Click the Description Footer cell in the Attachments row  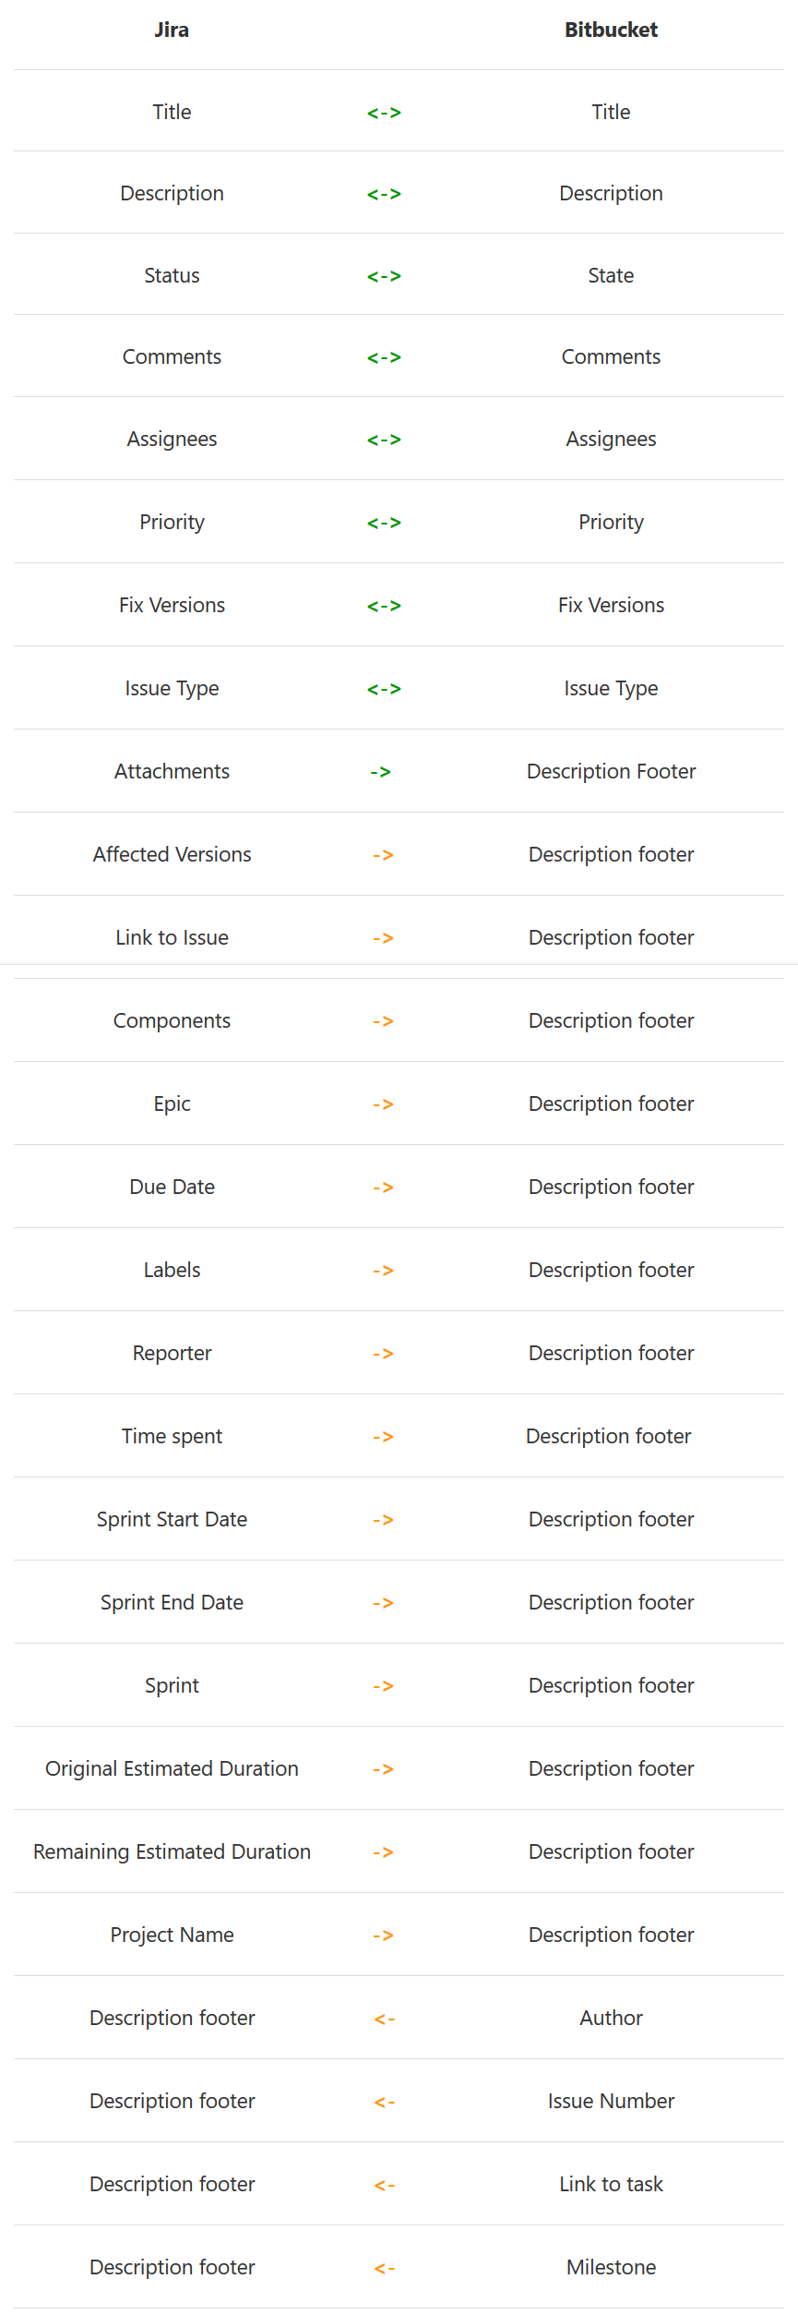click(x=611, y=771)
